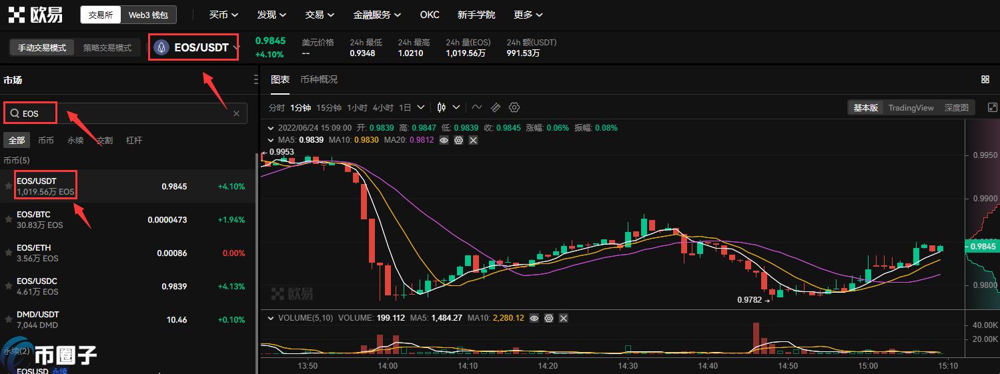The width and height of the screenshot is (1000, 374).
Task: Open 新手学院 link
Action: click(x=476, y=15)
